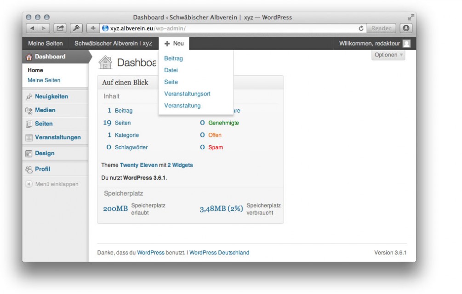Click the plus icon beside Neu

click(x=167, y=44)
